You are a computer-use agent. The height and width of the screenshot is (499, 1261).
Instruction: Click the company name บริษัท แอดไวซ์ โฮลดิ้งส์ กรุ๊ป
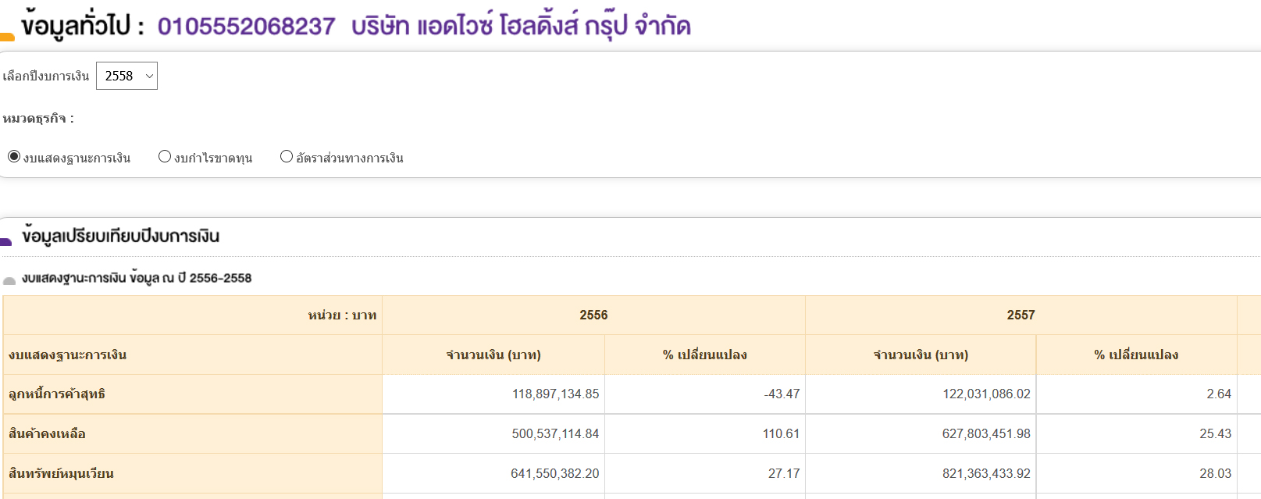click(x=521, y=27)
